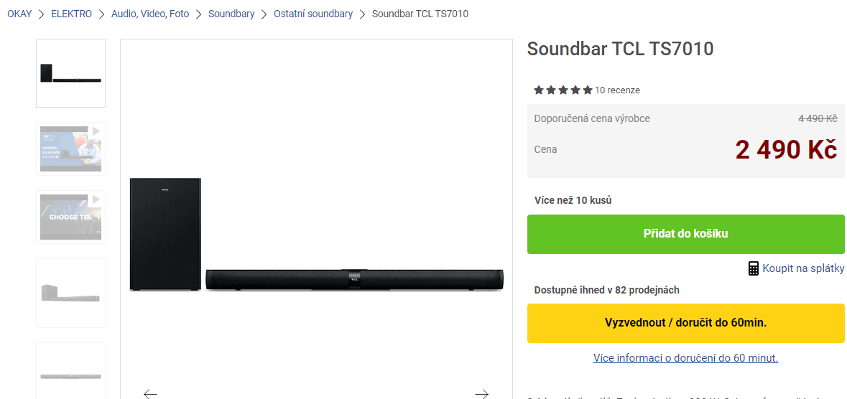847x399 pixels.
Task: Click the five-star rating icons
Action: [563, 90]
